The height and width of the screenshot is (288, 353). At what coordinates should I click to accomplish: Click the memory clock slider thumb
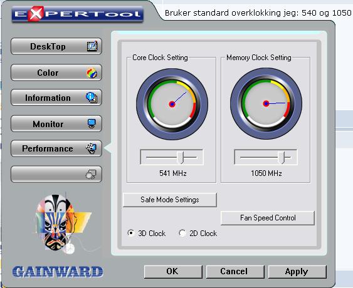click(281, 157)
